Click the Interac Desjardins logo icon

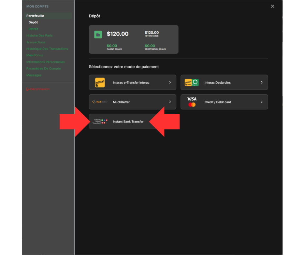pyautogui.click(x=192, y=82)
